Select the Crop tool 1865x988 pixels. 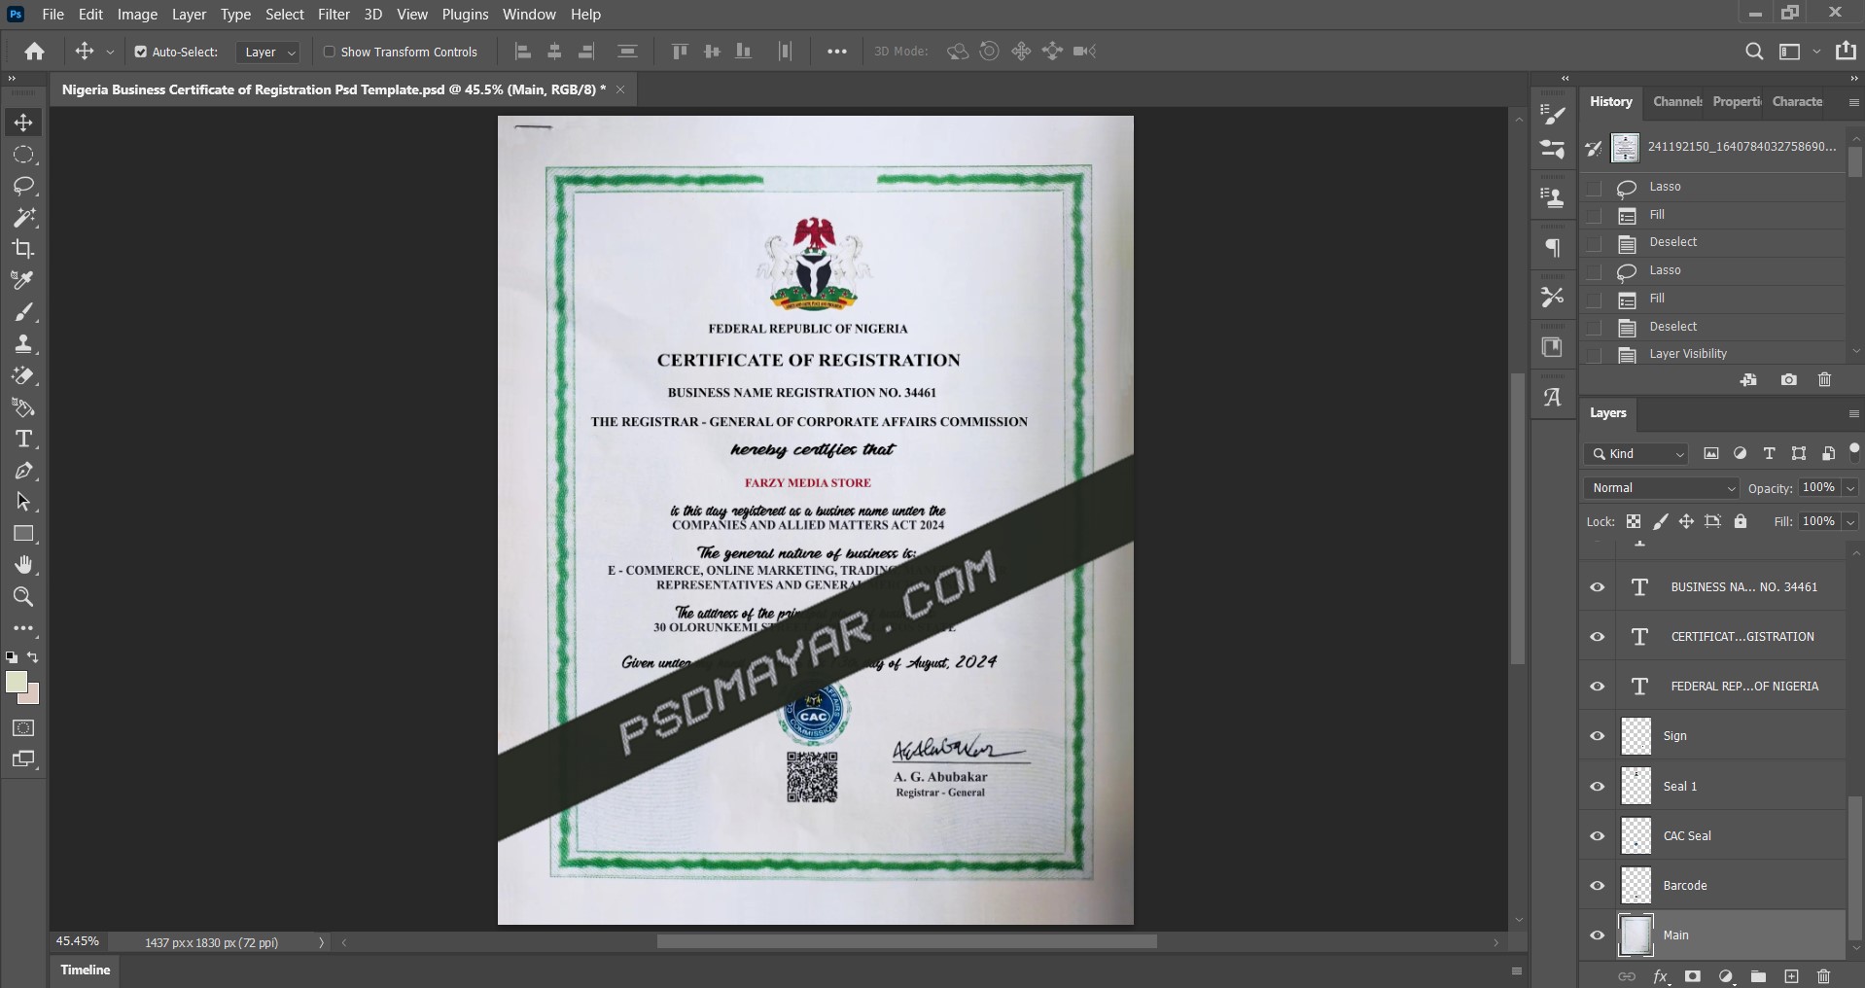click(23, 249)
